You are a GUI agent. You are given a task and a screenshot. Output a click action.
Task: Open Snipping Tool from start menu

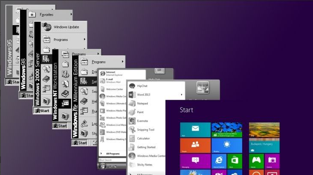[x=145, y=130]
